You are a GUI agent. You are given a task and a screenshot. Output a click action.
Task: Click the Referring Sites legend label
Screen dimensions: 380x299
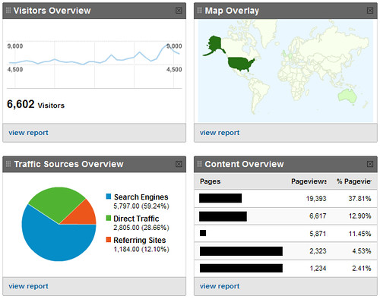(x=140, y=240)
